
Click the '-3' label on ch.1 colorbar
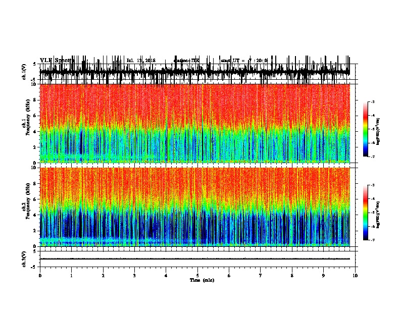click(372, 101)
